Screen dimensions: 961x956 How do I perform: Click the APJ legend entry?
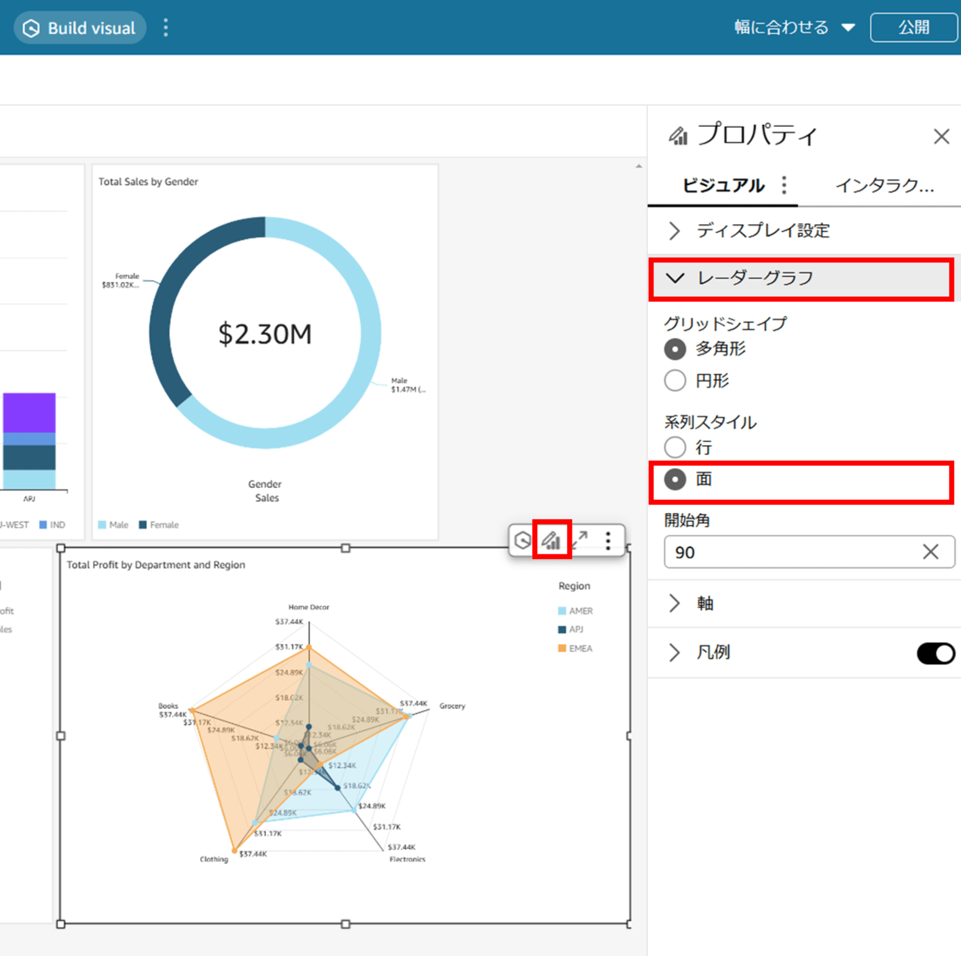pyautogui.click(x=570, y=629)
